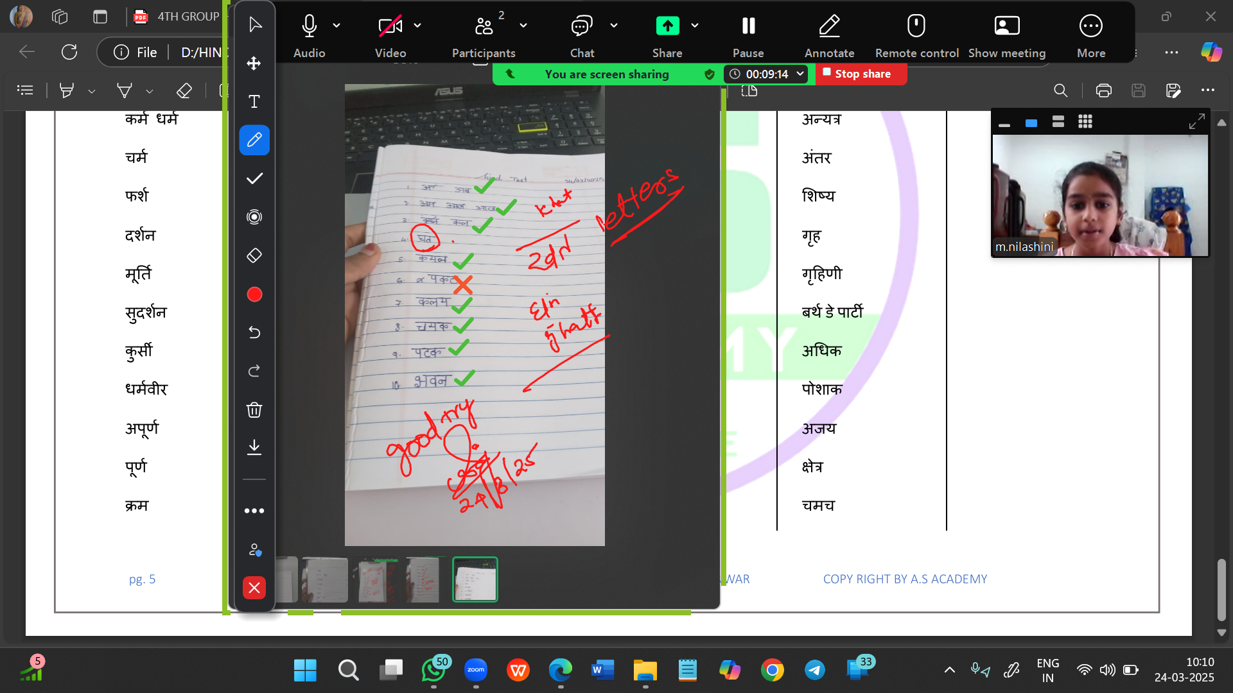Click the Stop share button

[861, 74]
